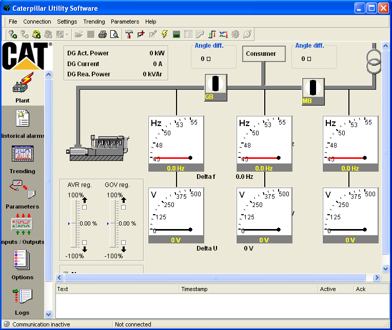This screenshot has width=392, height=330.
Task: Open Historical alarms in the sidebar
Action: click(23, 125)
